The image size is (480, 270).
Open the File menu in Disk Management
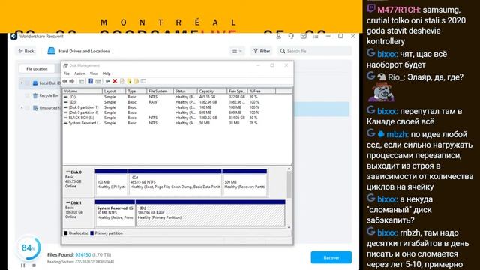(x=67, y=73)
